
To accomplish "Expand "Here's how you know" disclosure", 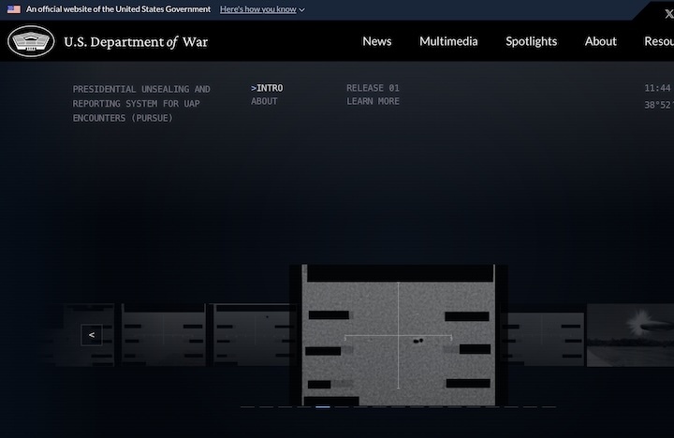I will pos(262,9).
